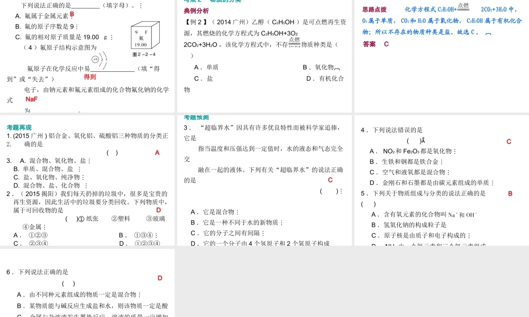Open the 典例分析 例2 ethanol combustion slide
The height and width of the screenshot is (317, 529).
coord(264,56)
